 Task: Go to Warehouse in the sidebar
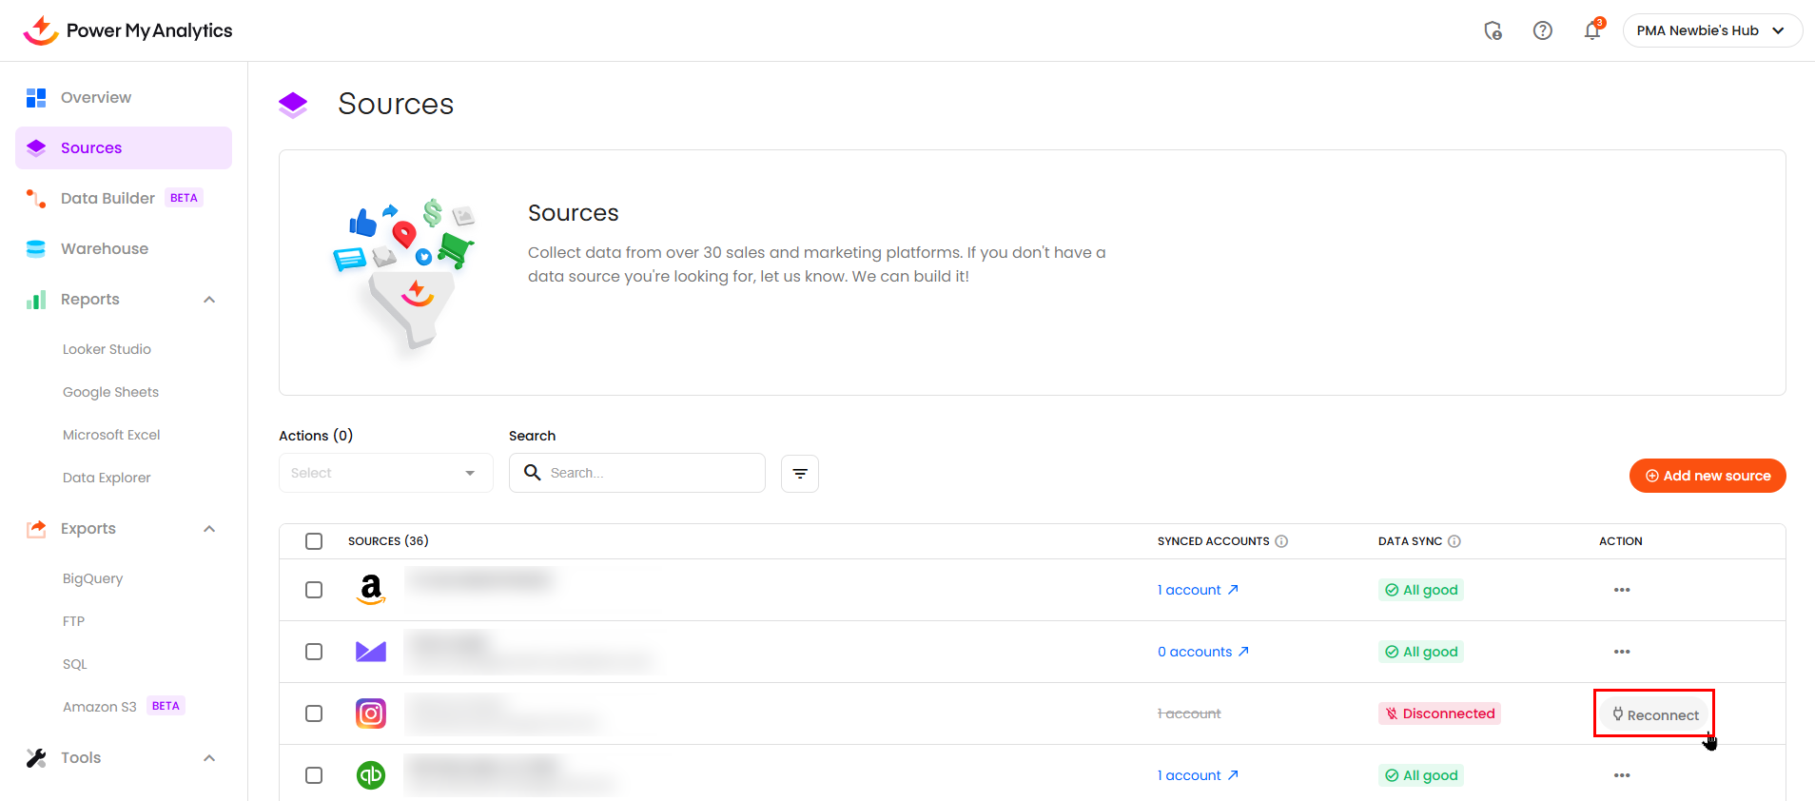pyautogui.click(x=105, y=249)
